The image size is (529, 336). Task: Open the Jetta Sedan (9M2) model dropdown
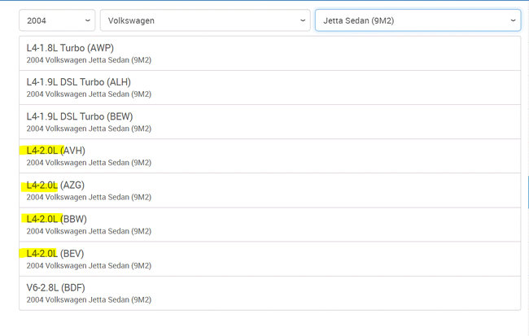417,20
